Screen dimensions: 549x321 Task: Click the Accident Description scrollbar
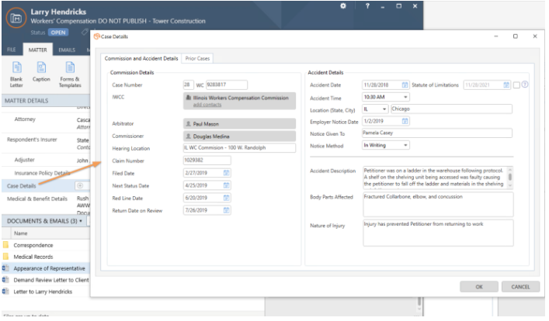click(x=509, y=177)
